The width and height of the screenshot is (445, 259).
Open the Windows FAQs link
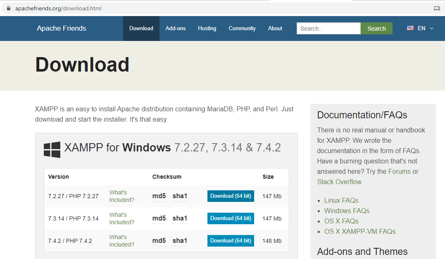[347, 211]
